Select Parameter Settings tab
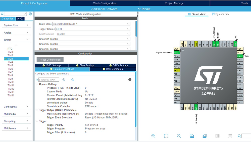 pyautogui.click(x=62, y=69)
